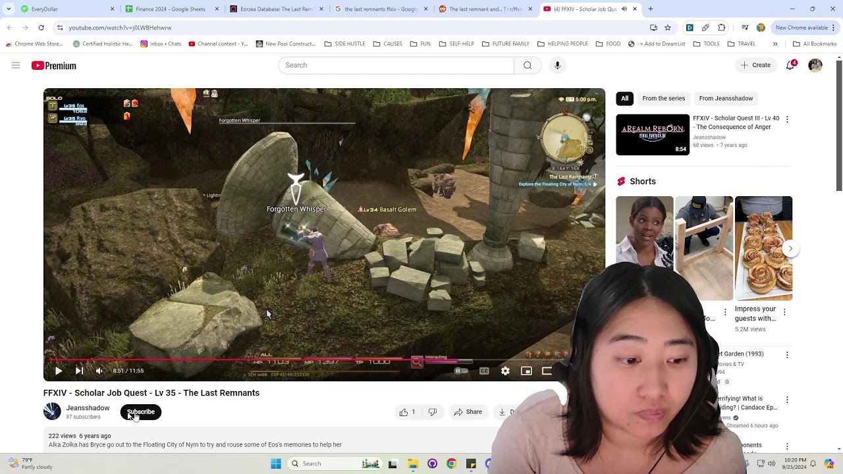Dislike the video with thumbs down
The height and width of the screenshot is (474, 843).
coord(433,412)
